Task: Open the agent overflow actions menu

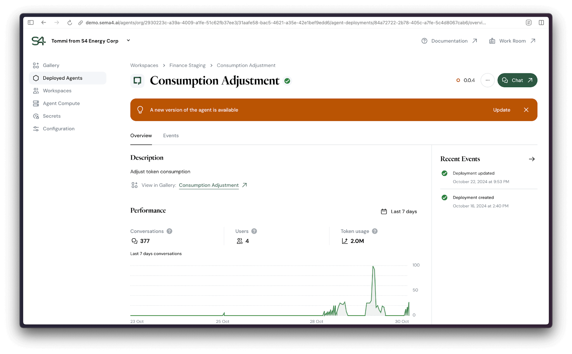Action: tap(487, 80)
